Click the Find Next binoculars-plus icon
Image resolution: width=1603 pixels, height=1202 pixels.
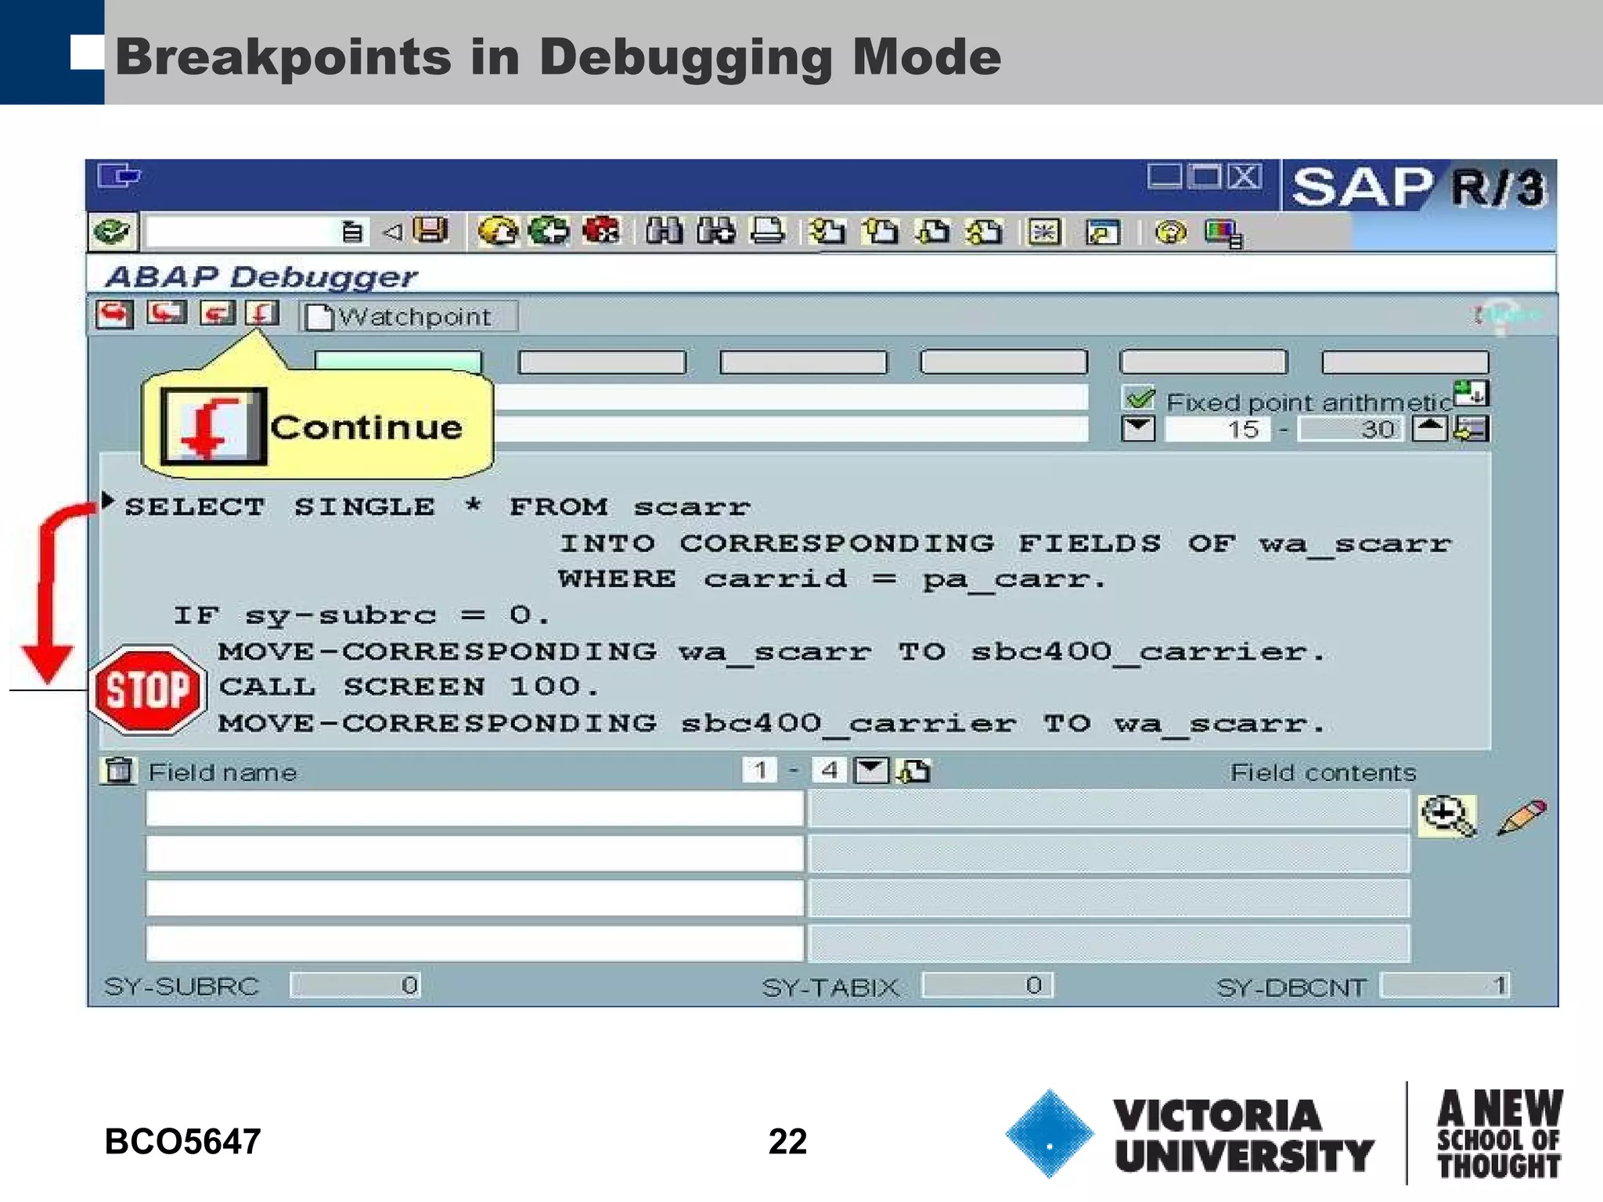coord(716,232)
